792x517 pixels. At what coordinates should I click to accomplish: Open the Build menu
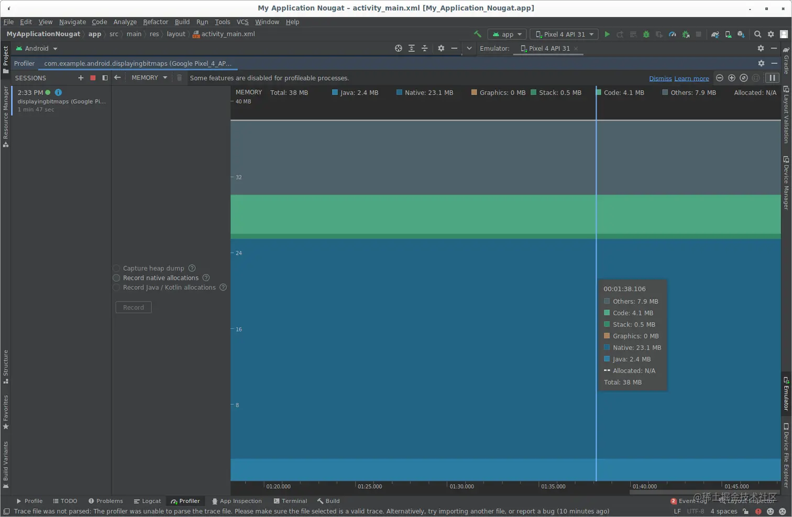182,22
